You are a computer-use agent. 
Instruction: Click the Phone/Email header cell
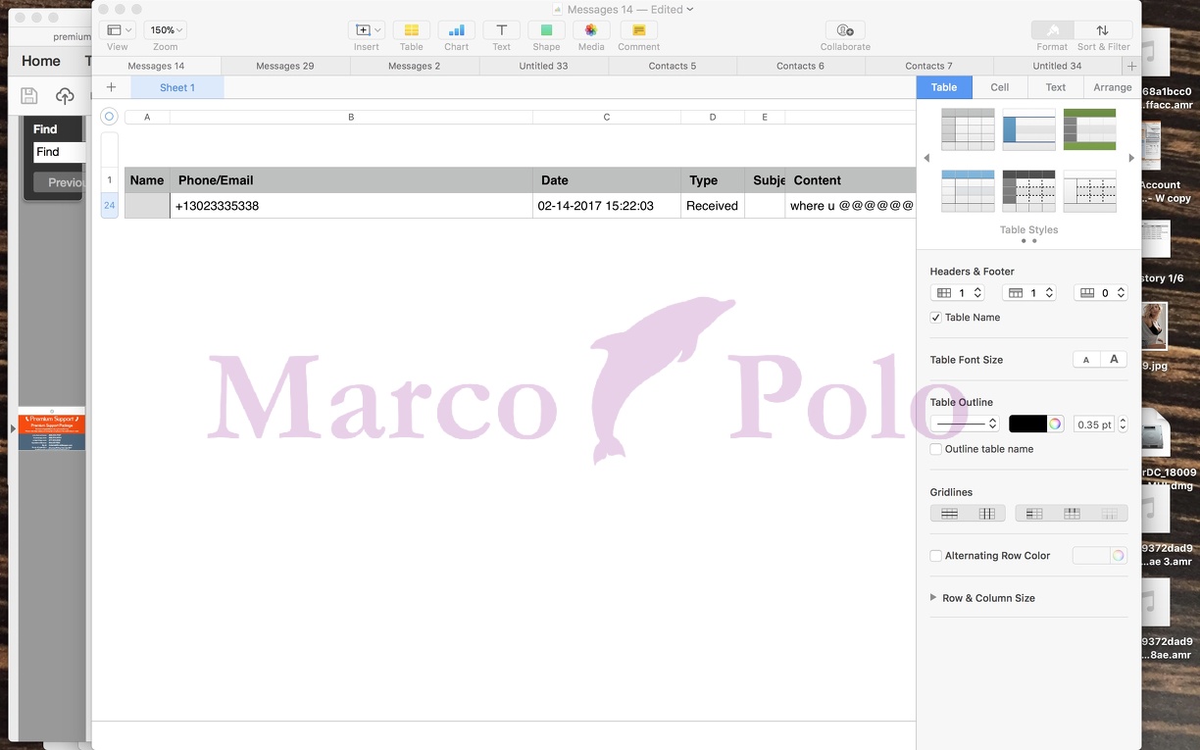[x=351, y=180]
